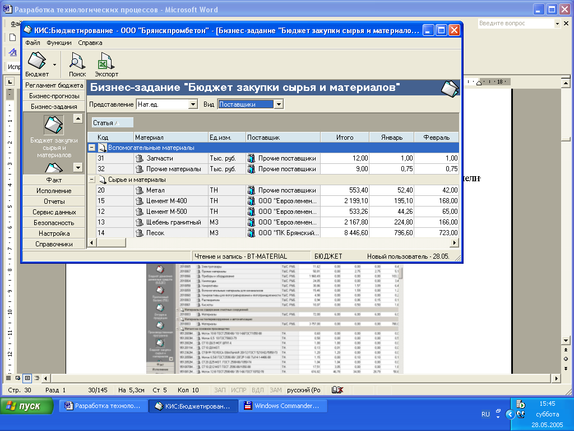This screenshot has height=431, width=574.
Task: Open the Бюджет toolbar button
Action: pyautogui.click(x=37, y=64)
